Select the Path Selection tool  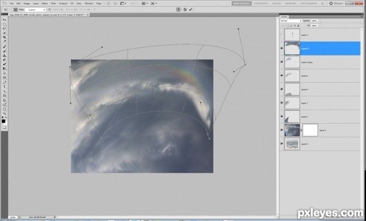coord(4,91)
